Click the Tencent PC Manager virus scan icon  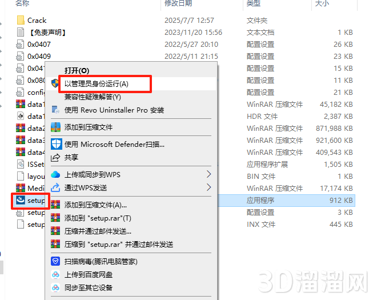[56, 261]
